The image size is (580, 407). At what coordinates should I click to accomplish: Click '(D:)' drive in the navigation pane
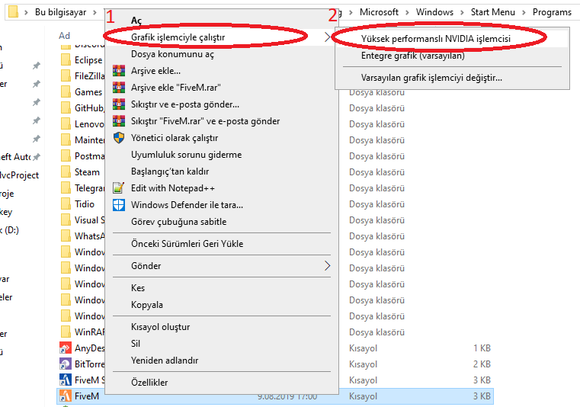click(11, 229)
